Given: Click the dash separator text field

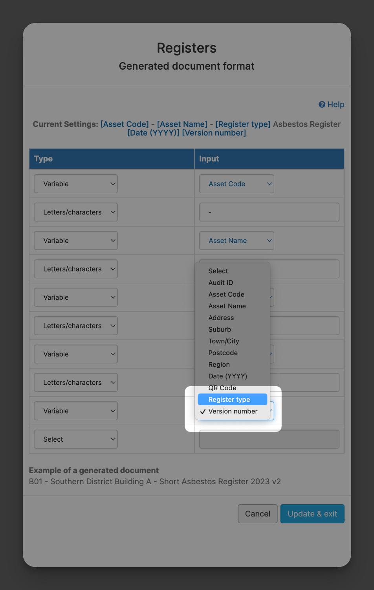Looking at the screenshot, I should click(x=269, y=212).
